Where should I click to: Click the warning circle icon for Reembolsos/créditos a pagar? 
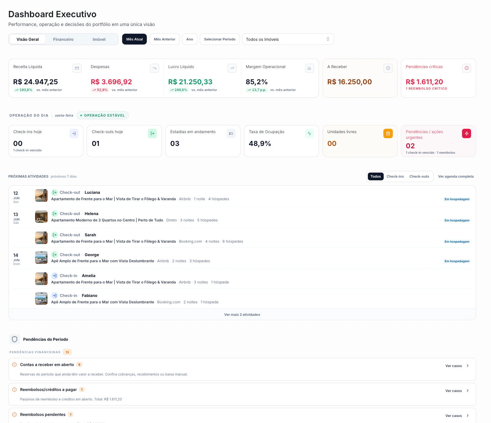15,390
